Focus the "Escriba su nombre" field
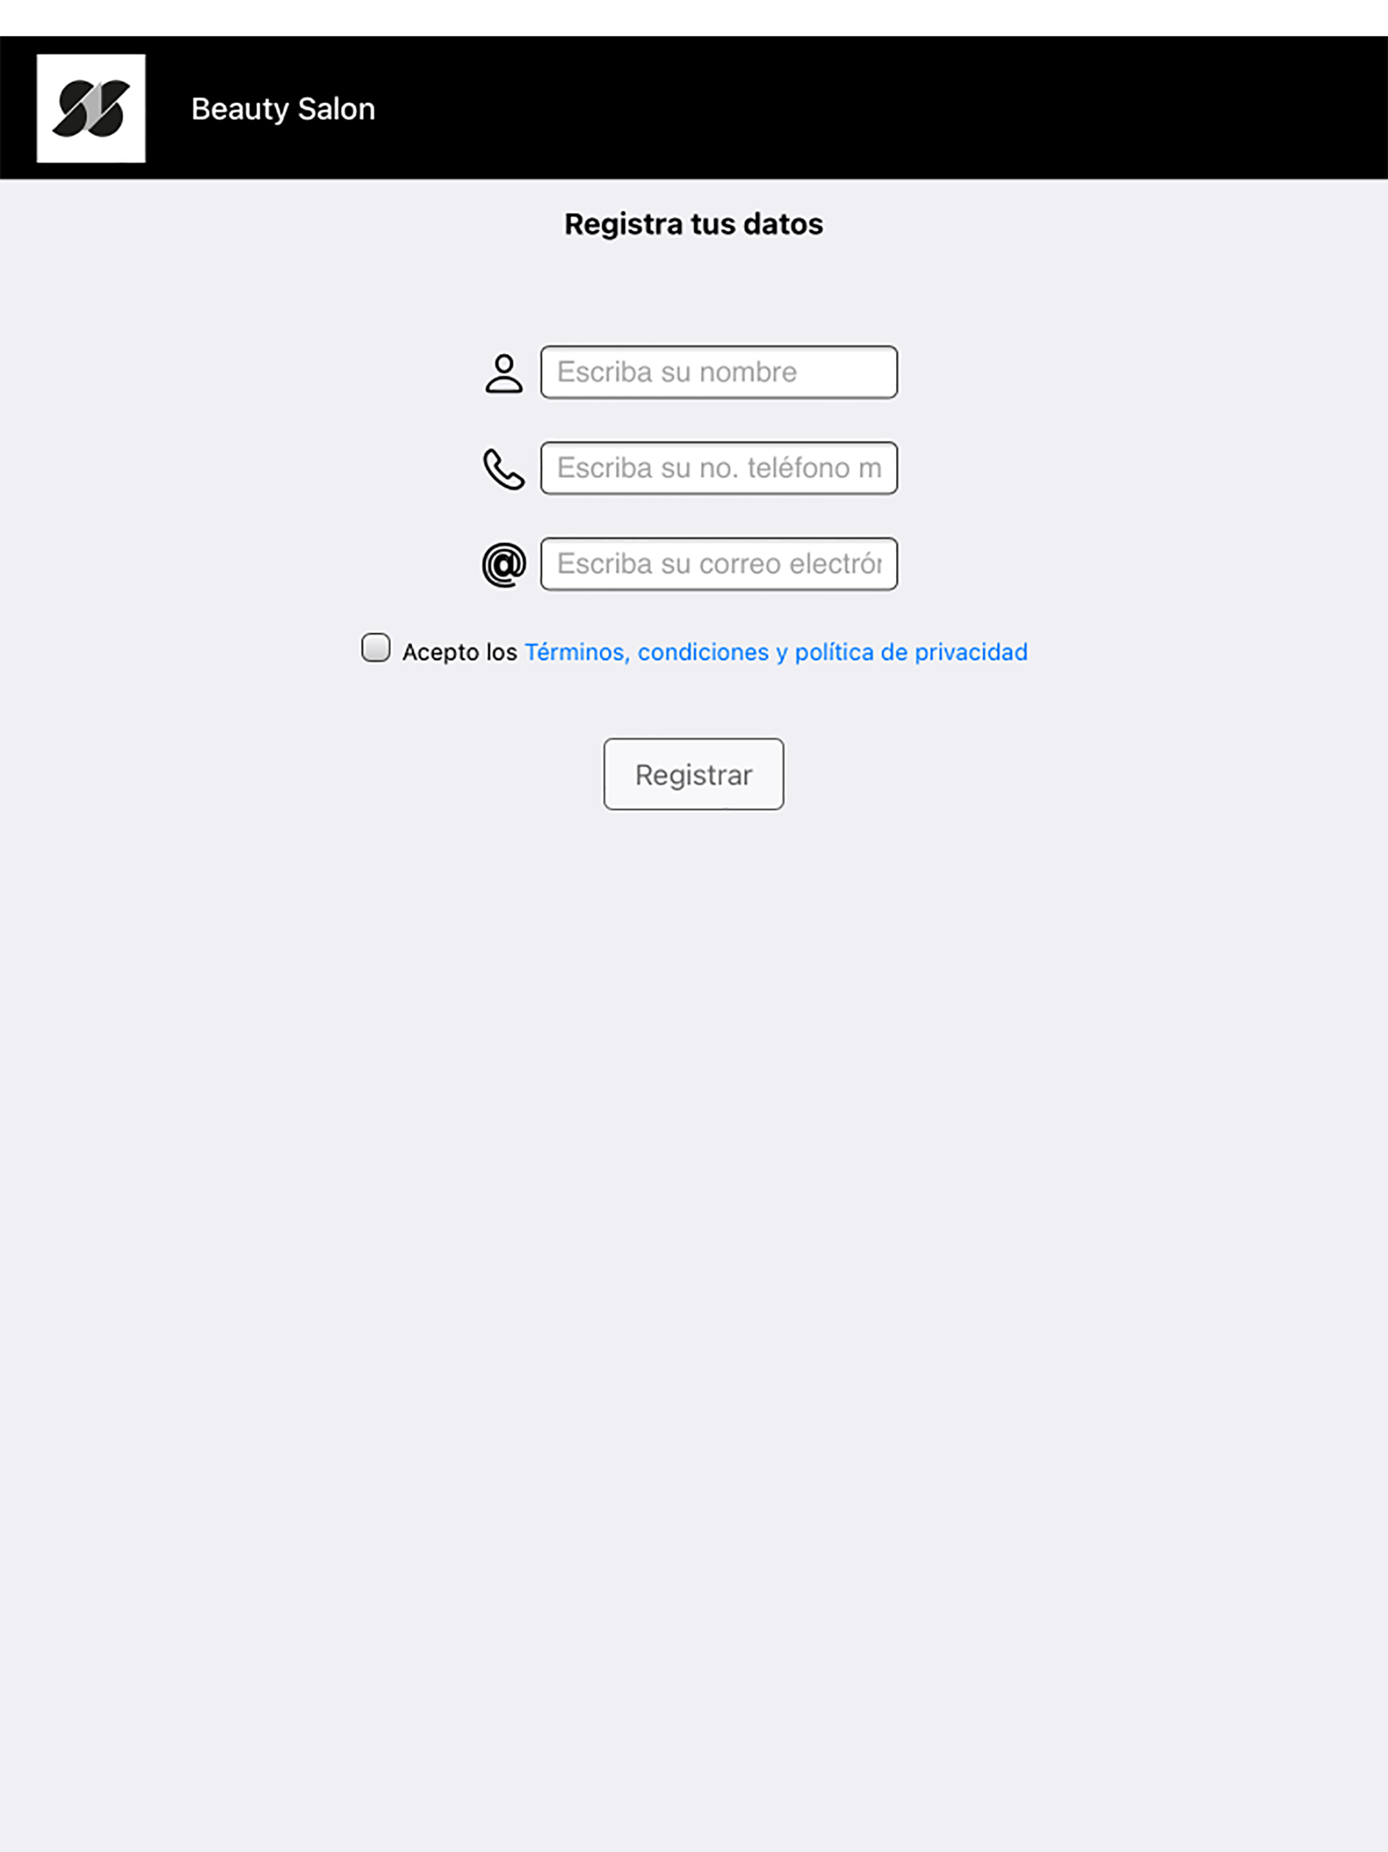1388x1852 pixels. [719, 371]
